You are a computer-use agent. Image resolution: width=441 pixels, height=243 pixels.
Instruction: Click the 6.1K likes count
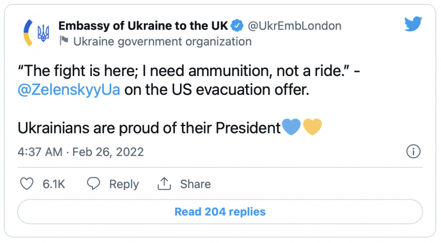pos(54,184)
